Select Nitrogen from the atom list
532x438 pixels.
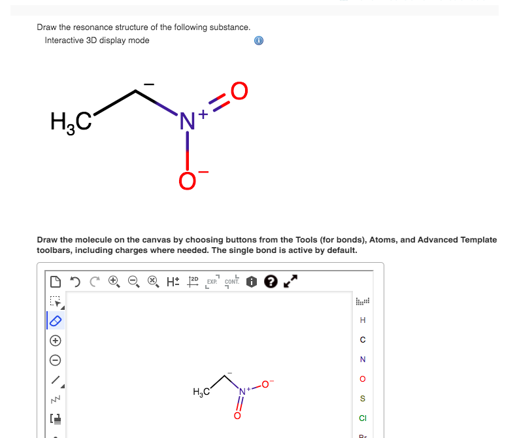pos(363,359)
